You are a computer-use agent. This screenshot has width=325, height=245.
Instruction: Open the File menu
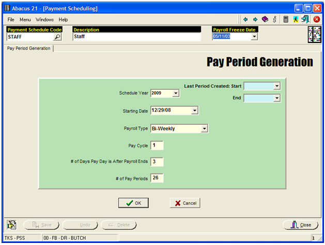tap(11, 19)
